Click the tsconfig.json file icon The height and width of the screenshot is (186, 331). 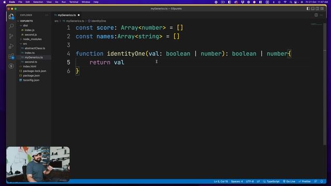[21, 80]
